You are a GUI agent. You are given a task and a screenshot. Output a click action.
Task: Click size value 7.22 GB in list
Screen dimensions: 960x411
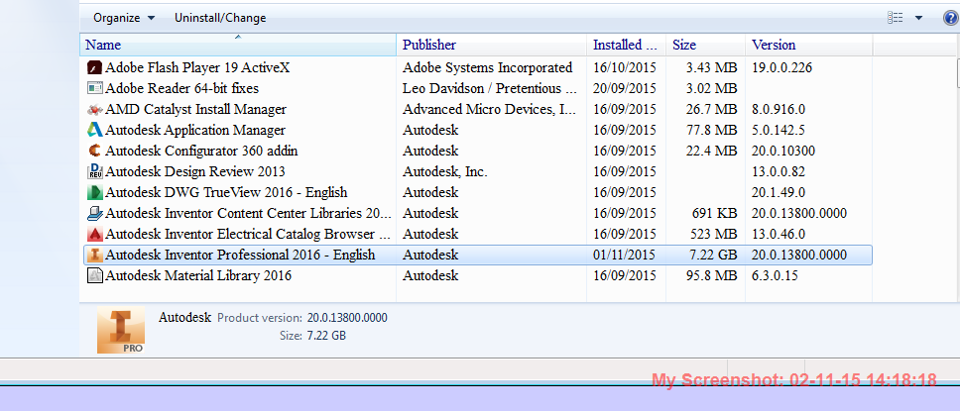(712, 256)
